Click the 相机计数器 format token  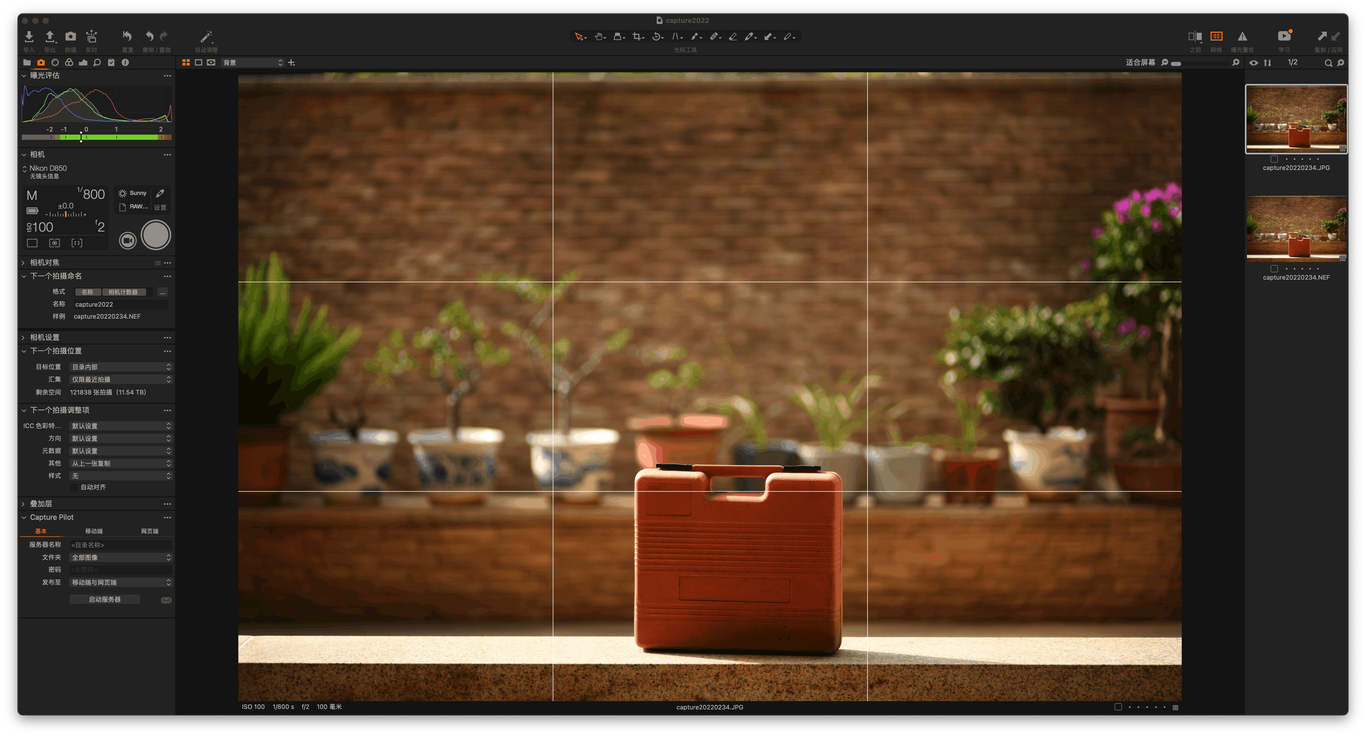pyautogui.click(x=123, y=292)
